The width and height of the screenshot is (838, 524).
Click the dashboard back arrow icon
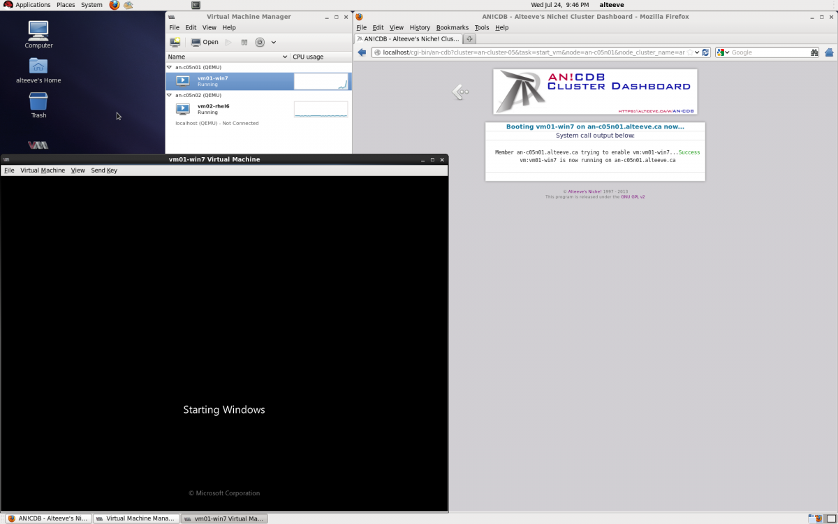460,92
